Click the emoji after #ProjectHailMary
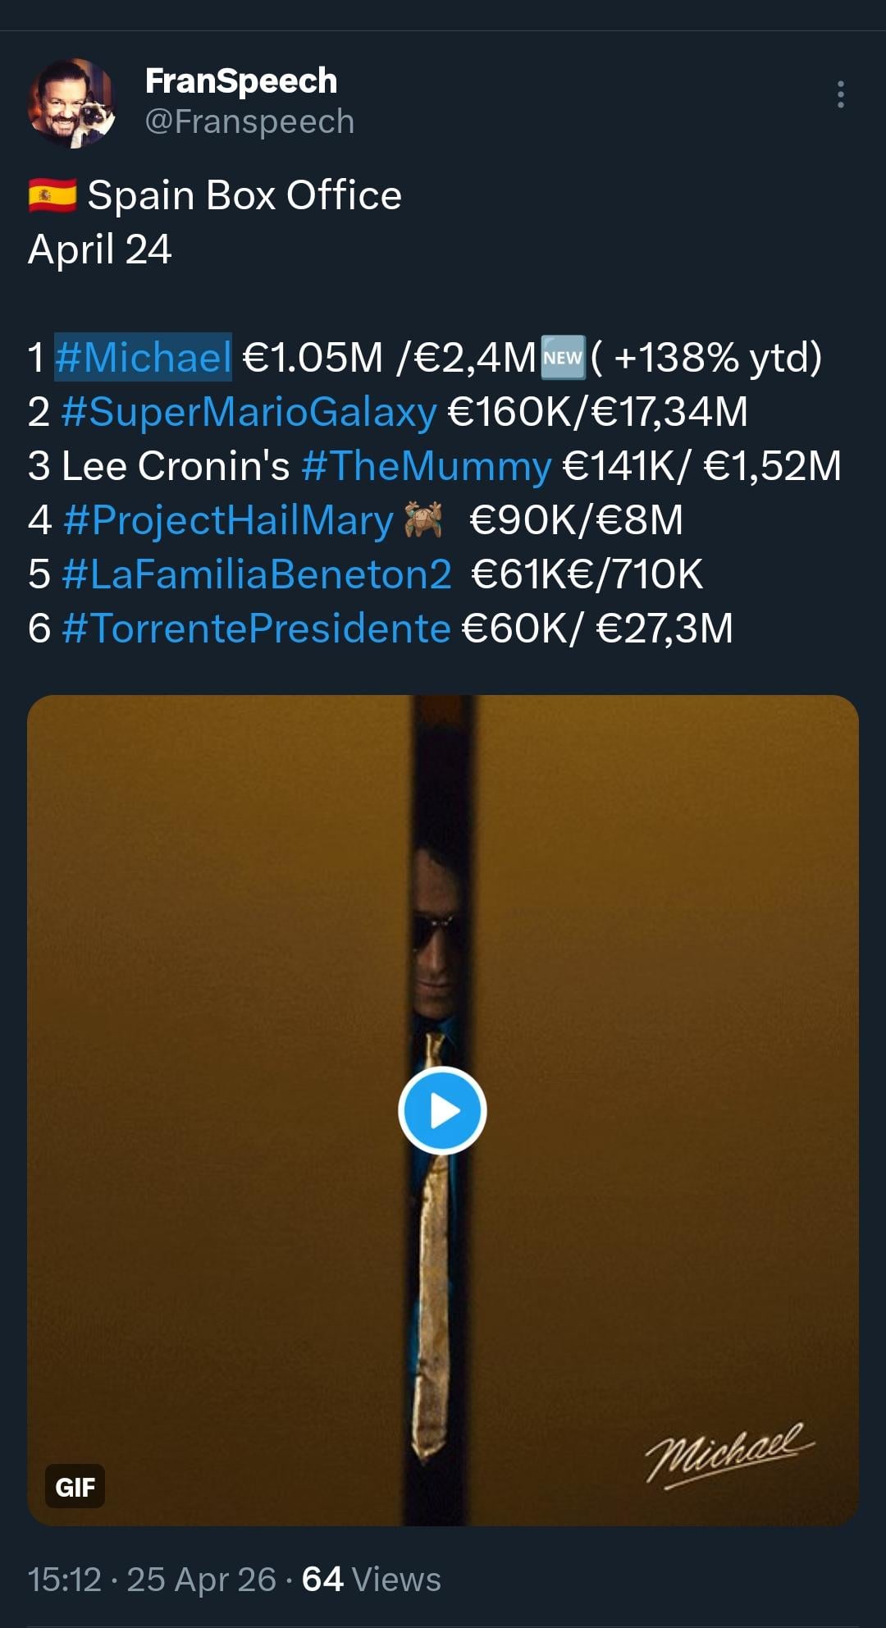 (x=424, y=520)
